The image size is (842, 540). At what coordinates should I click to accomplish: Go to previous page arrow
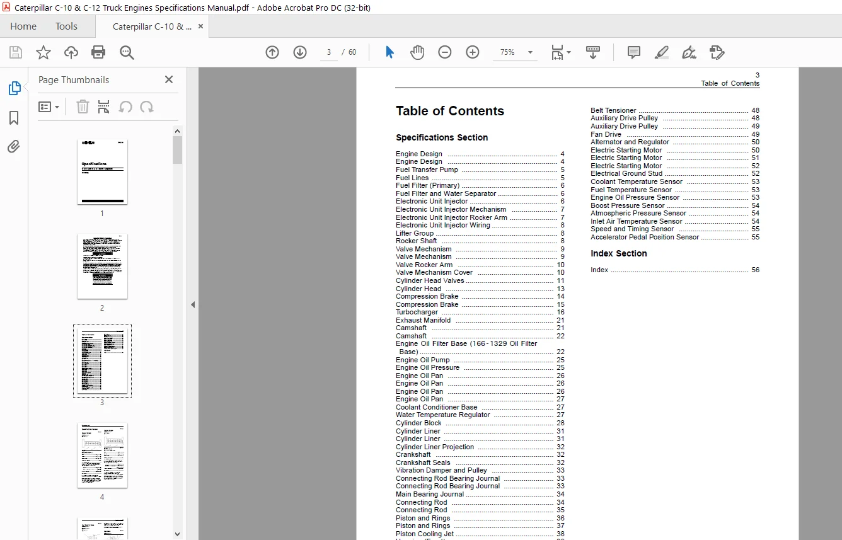pos(272,52)
